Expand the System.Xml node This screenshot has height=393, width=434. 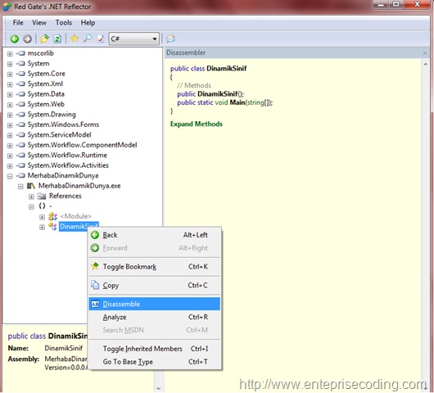[x=10, y=84]
